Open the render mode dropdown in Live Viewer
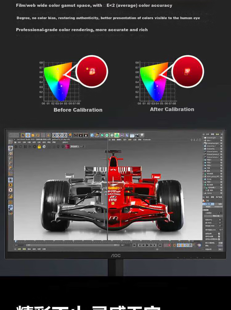Image resolution: width=231 pixels, height=310 pixels. pos(75,147)
